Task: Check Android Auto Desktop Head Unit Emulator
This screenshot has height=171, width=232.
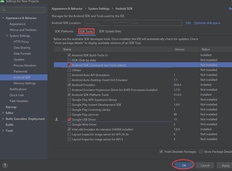Action: (x=69, y=80)
